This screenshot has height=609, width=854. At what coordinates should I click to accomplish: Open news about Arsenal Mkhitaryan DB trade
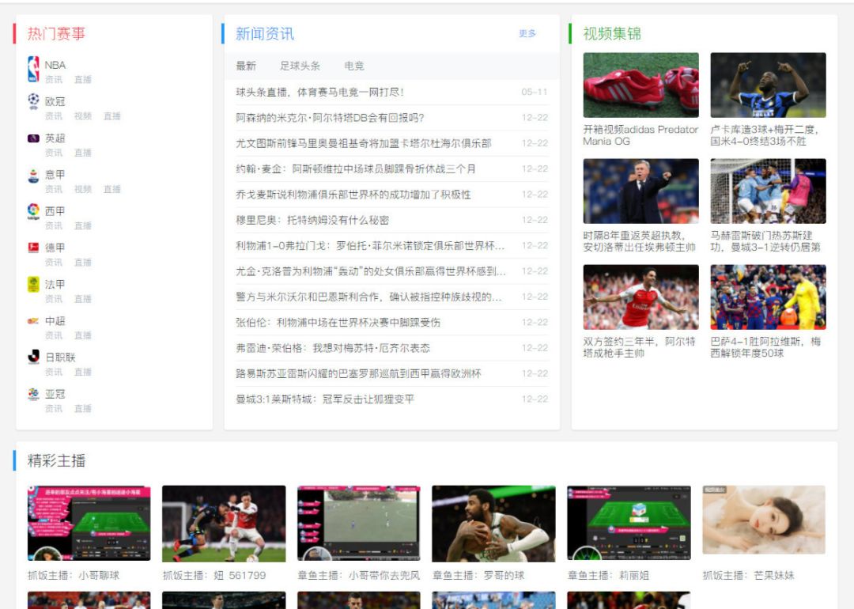pyautogui.click(x=332, y=117)
